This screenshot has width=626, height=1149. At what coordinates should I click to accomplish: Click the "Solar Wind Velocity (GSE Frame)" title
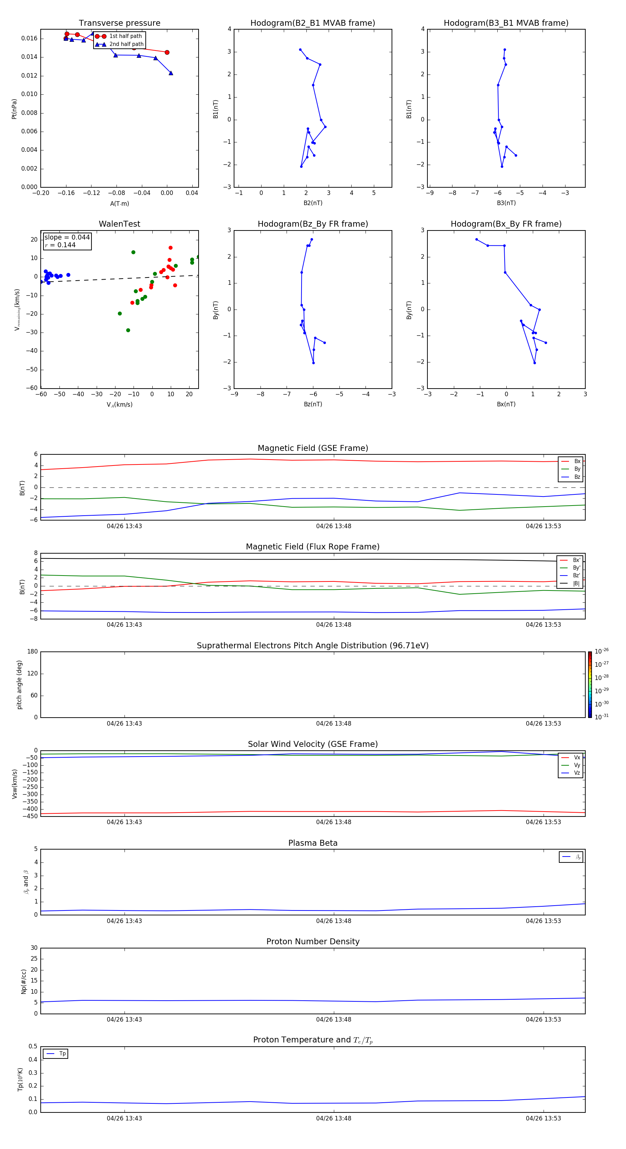click(313, 744)
